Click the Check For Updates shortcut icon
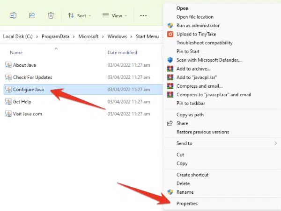 [8, 77]
